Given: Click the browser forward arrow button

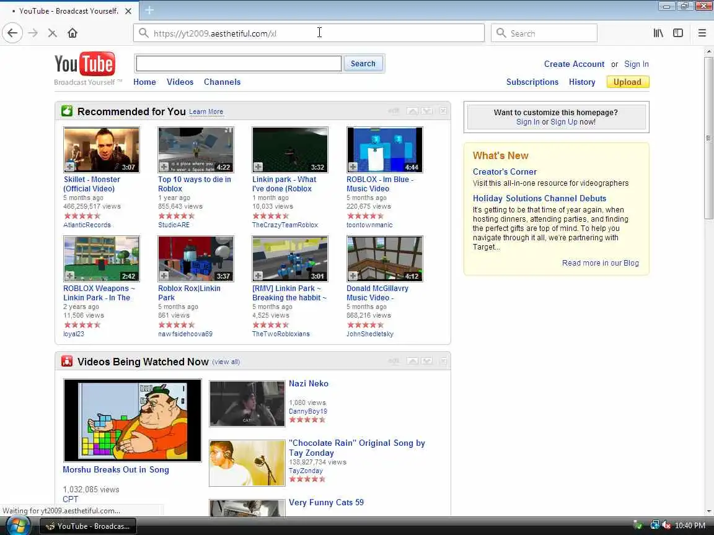Looking at the screenshot, I should pyautogui.click(x=33, y=33).
